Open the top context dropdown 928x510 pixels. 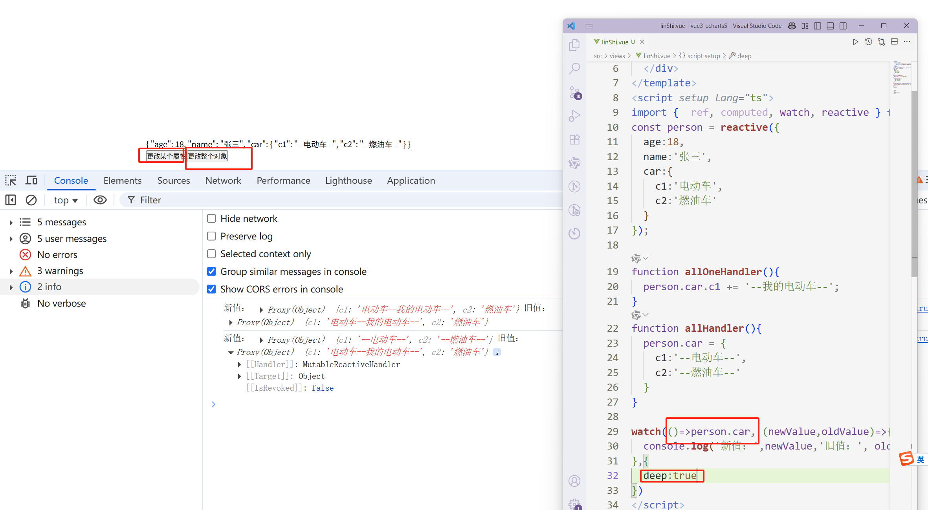[66, 200]
